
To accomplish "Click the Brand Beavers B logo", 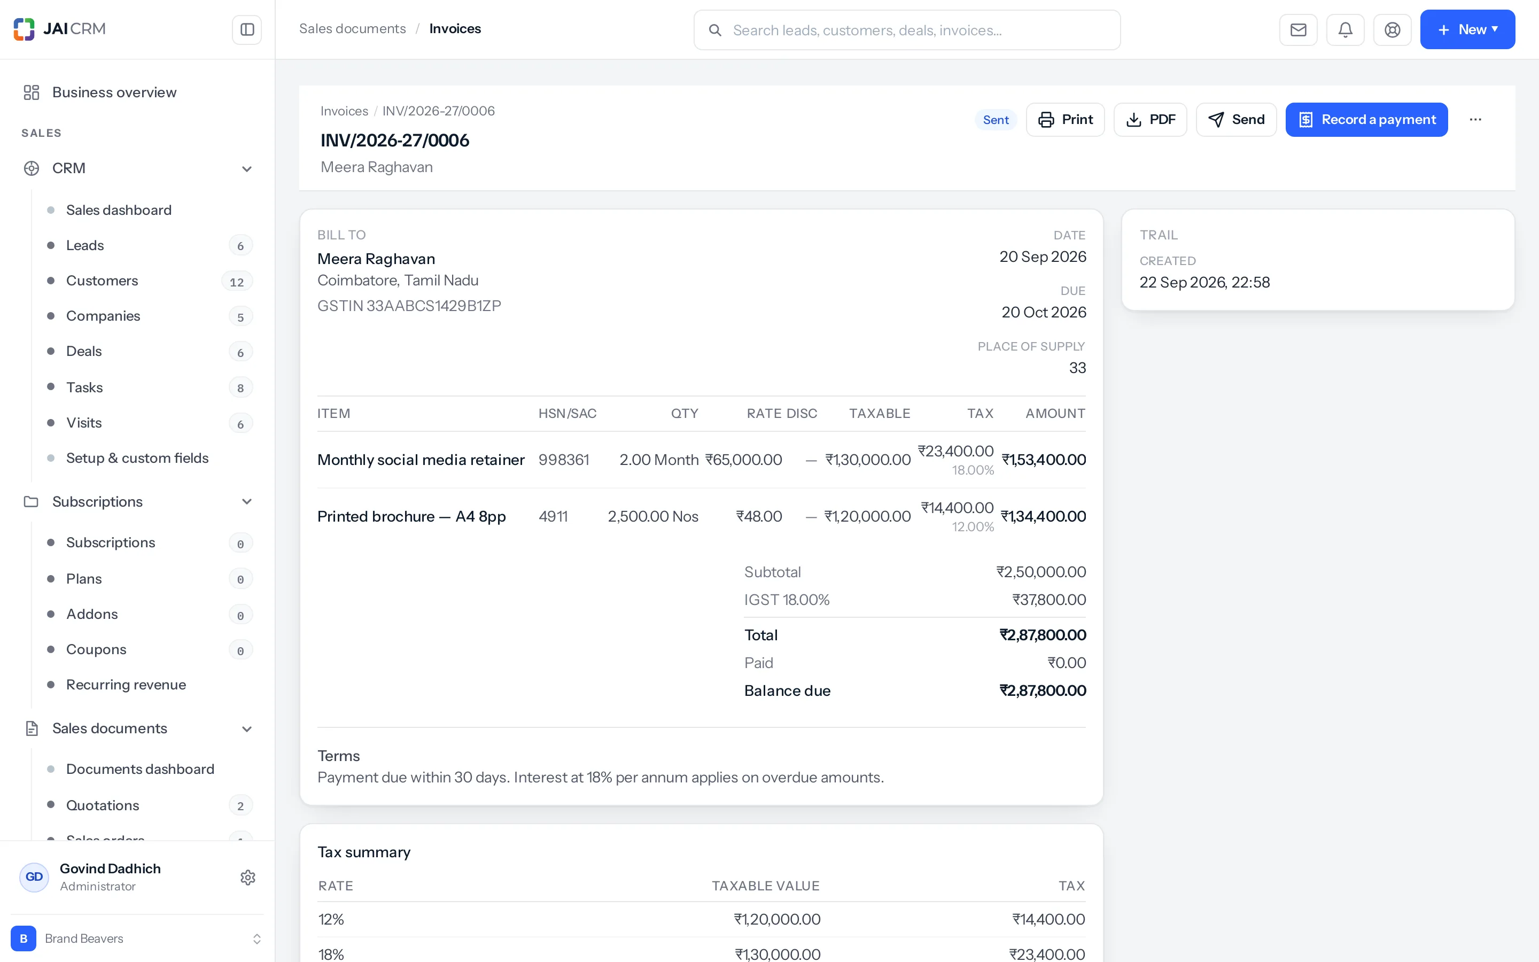I will [24, 938].
